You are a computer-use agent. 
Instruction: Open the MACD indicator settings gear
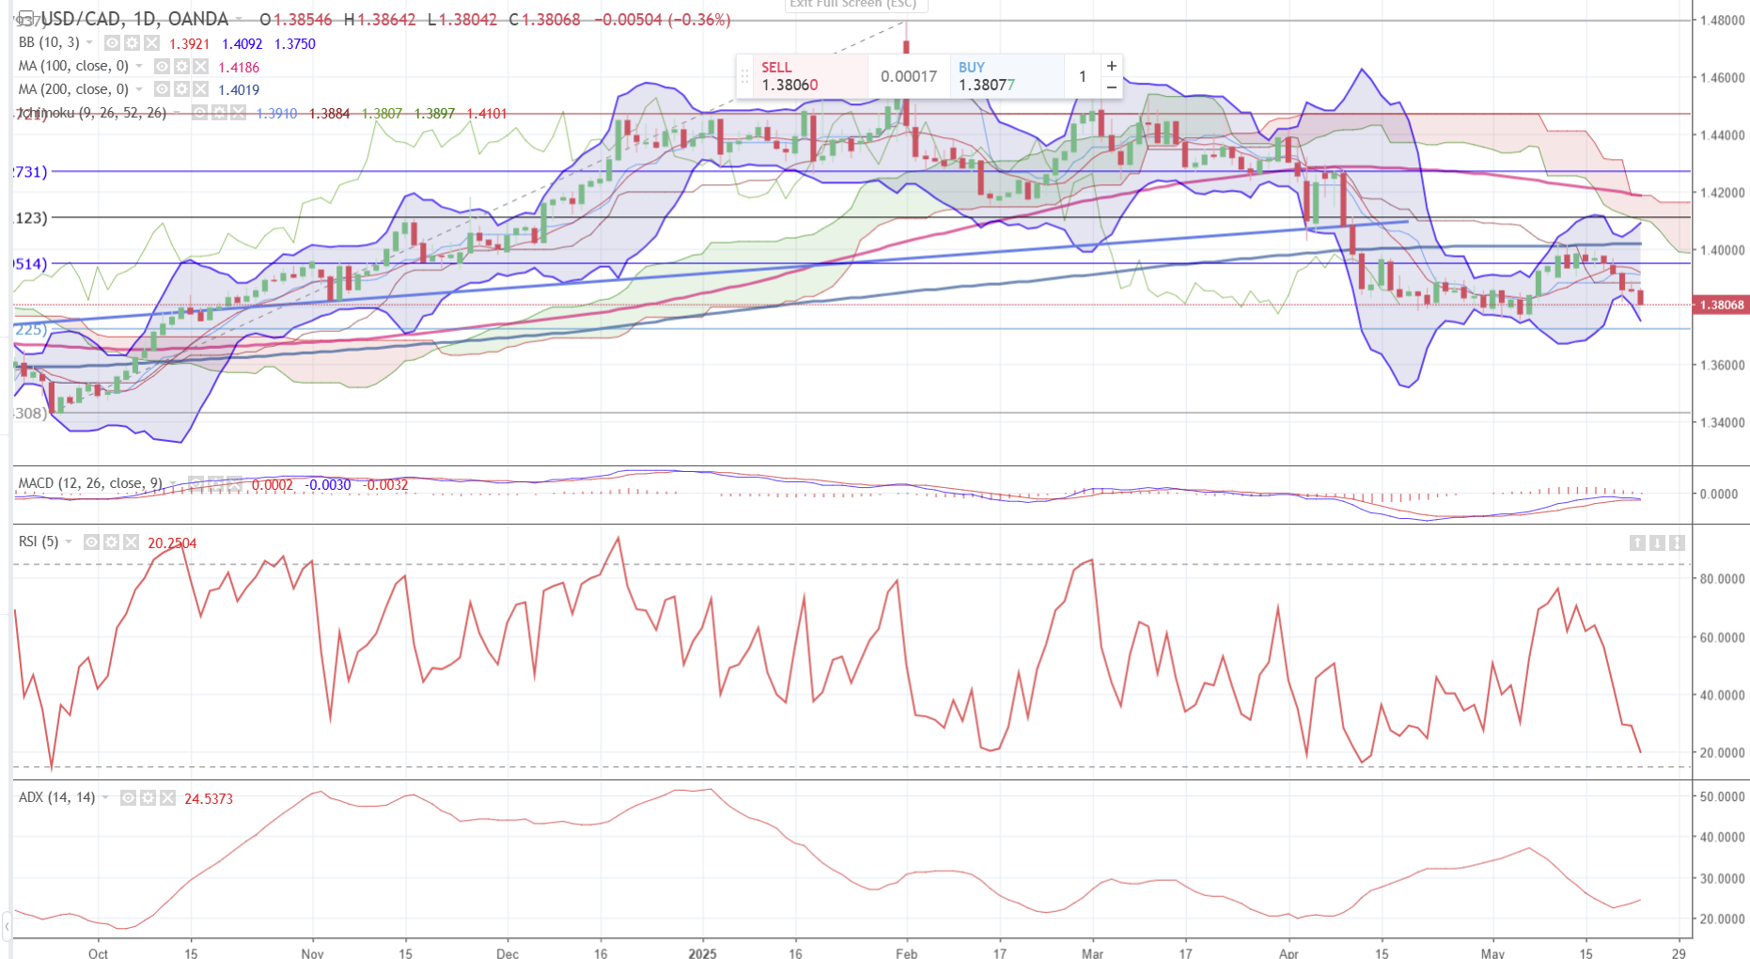tap(215, 484)
